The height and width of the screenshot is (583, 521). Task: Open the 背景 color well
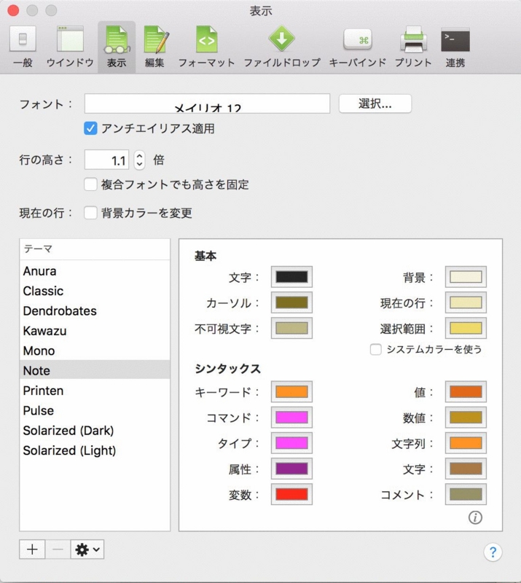click(466, 277)
